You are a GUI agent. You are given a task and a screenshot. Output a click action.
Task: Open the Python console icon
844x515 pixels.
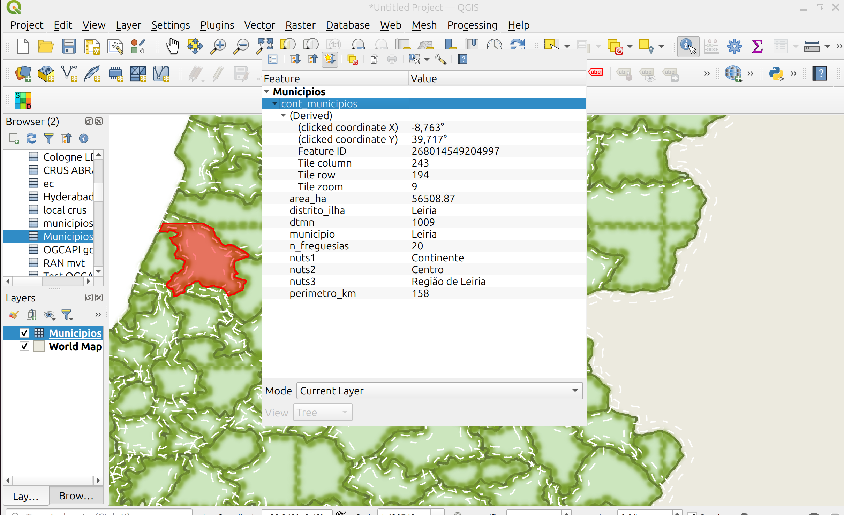point(776,73)
